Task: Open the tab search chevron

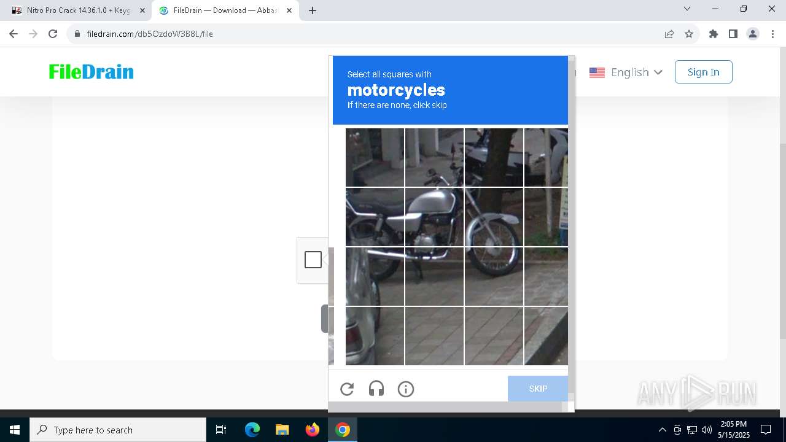Action: (687, 9)
